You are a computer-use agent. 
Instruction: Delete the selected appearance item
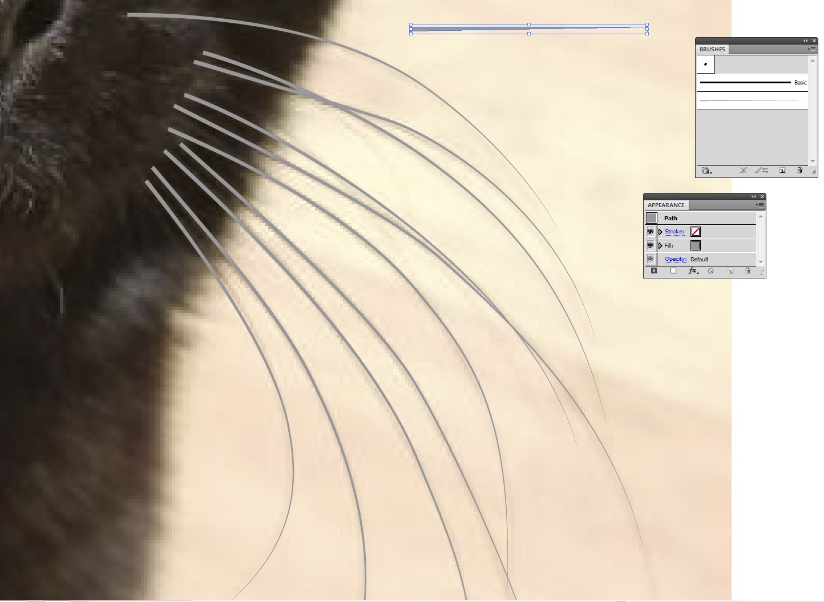point(748,271)
